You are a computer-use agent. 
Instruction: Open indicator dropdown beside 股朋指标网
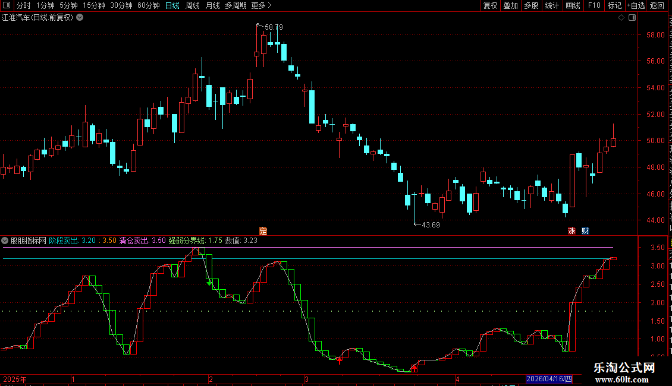coord(5,241)
